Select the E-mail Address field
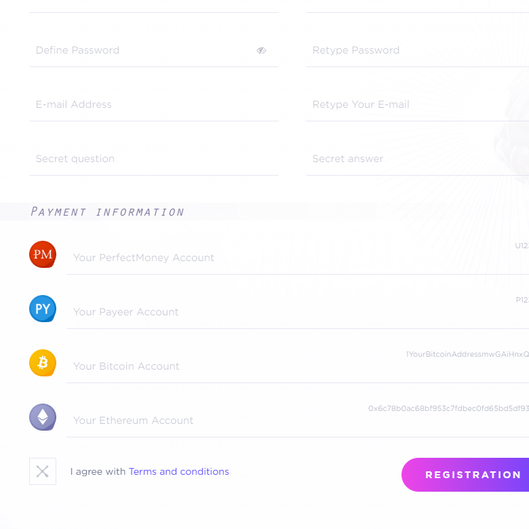Screen dimensions: 529x529 tap(154, 104)
